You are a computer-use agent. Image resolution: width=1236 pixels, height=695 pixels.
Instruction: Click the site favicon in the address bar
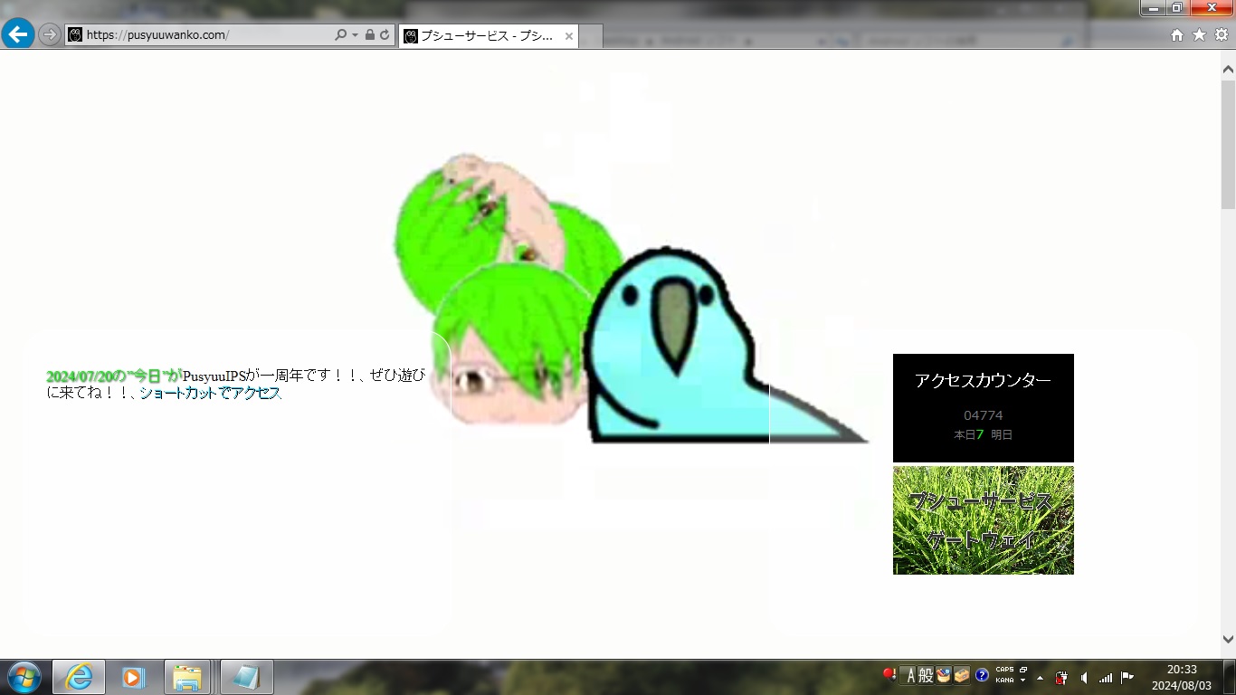(75, 35)
